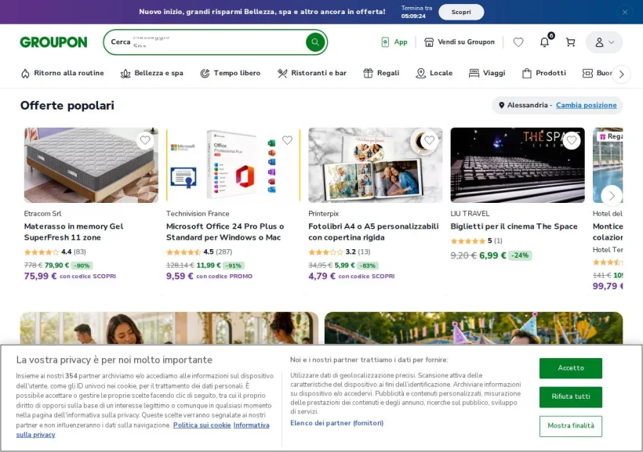643x452 pixels.
Task: Click Cambia posizione link
Action: [x=586, y=105]
